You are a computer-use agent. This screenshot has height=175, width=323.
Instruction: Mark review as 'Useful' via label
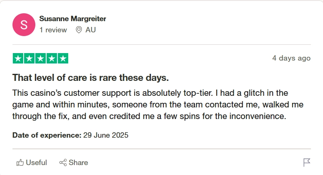pyautogui.click(x=37, y=163)
